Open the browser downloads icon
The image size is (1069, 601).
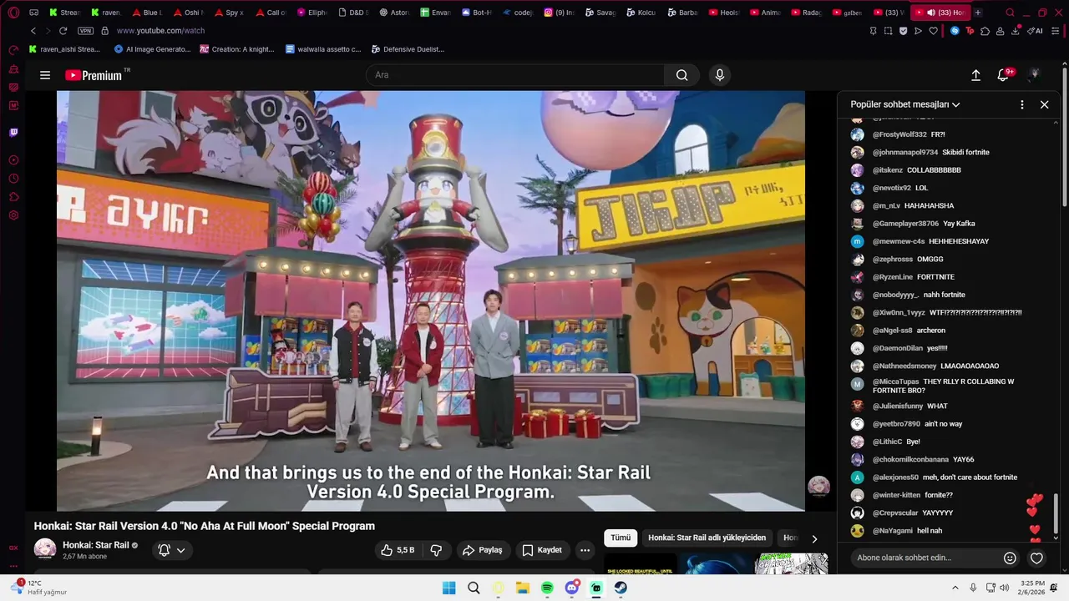(x=1016, y=31)
